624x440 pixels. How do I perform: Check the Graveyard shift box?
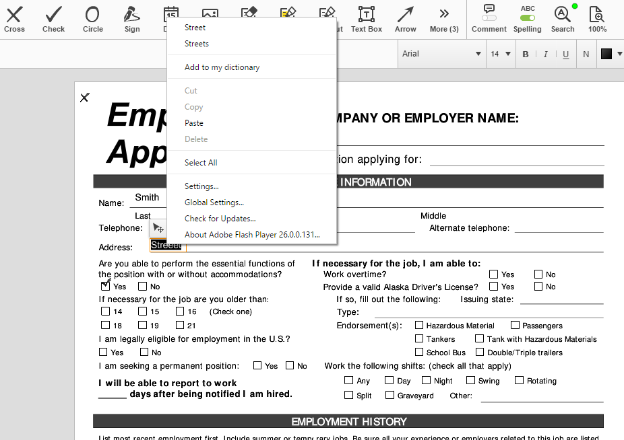point(390,395)
